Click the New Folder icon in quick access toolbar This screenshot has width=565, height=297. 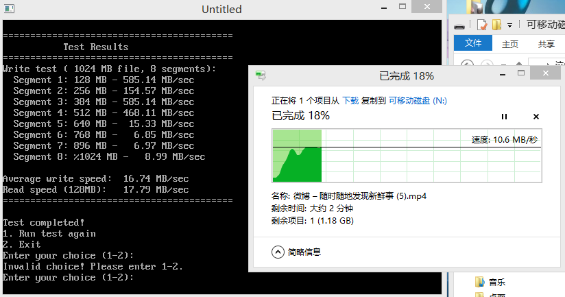(x=497, y=25)
